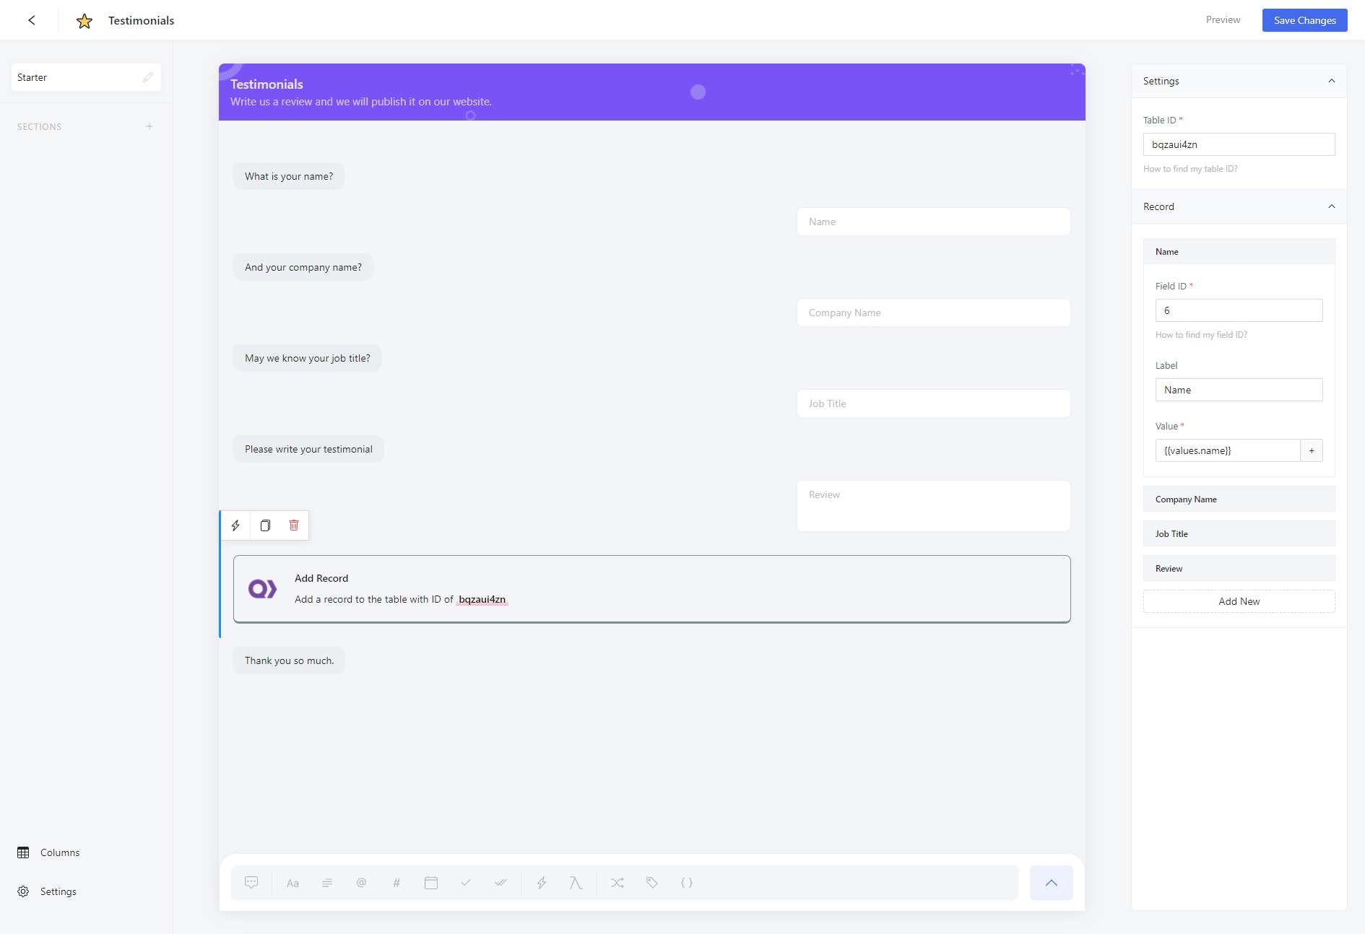Expand the Review record field

click(1239, 569)
